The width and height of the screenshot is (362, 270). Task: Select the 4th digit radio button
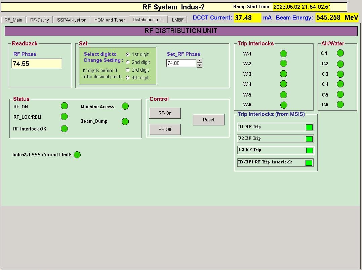(128, 78)
